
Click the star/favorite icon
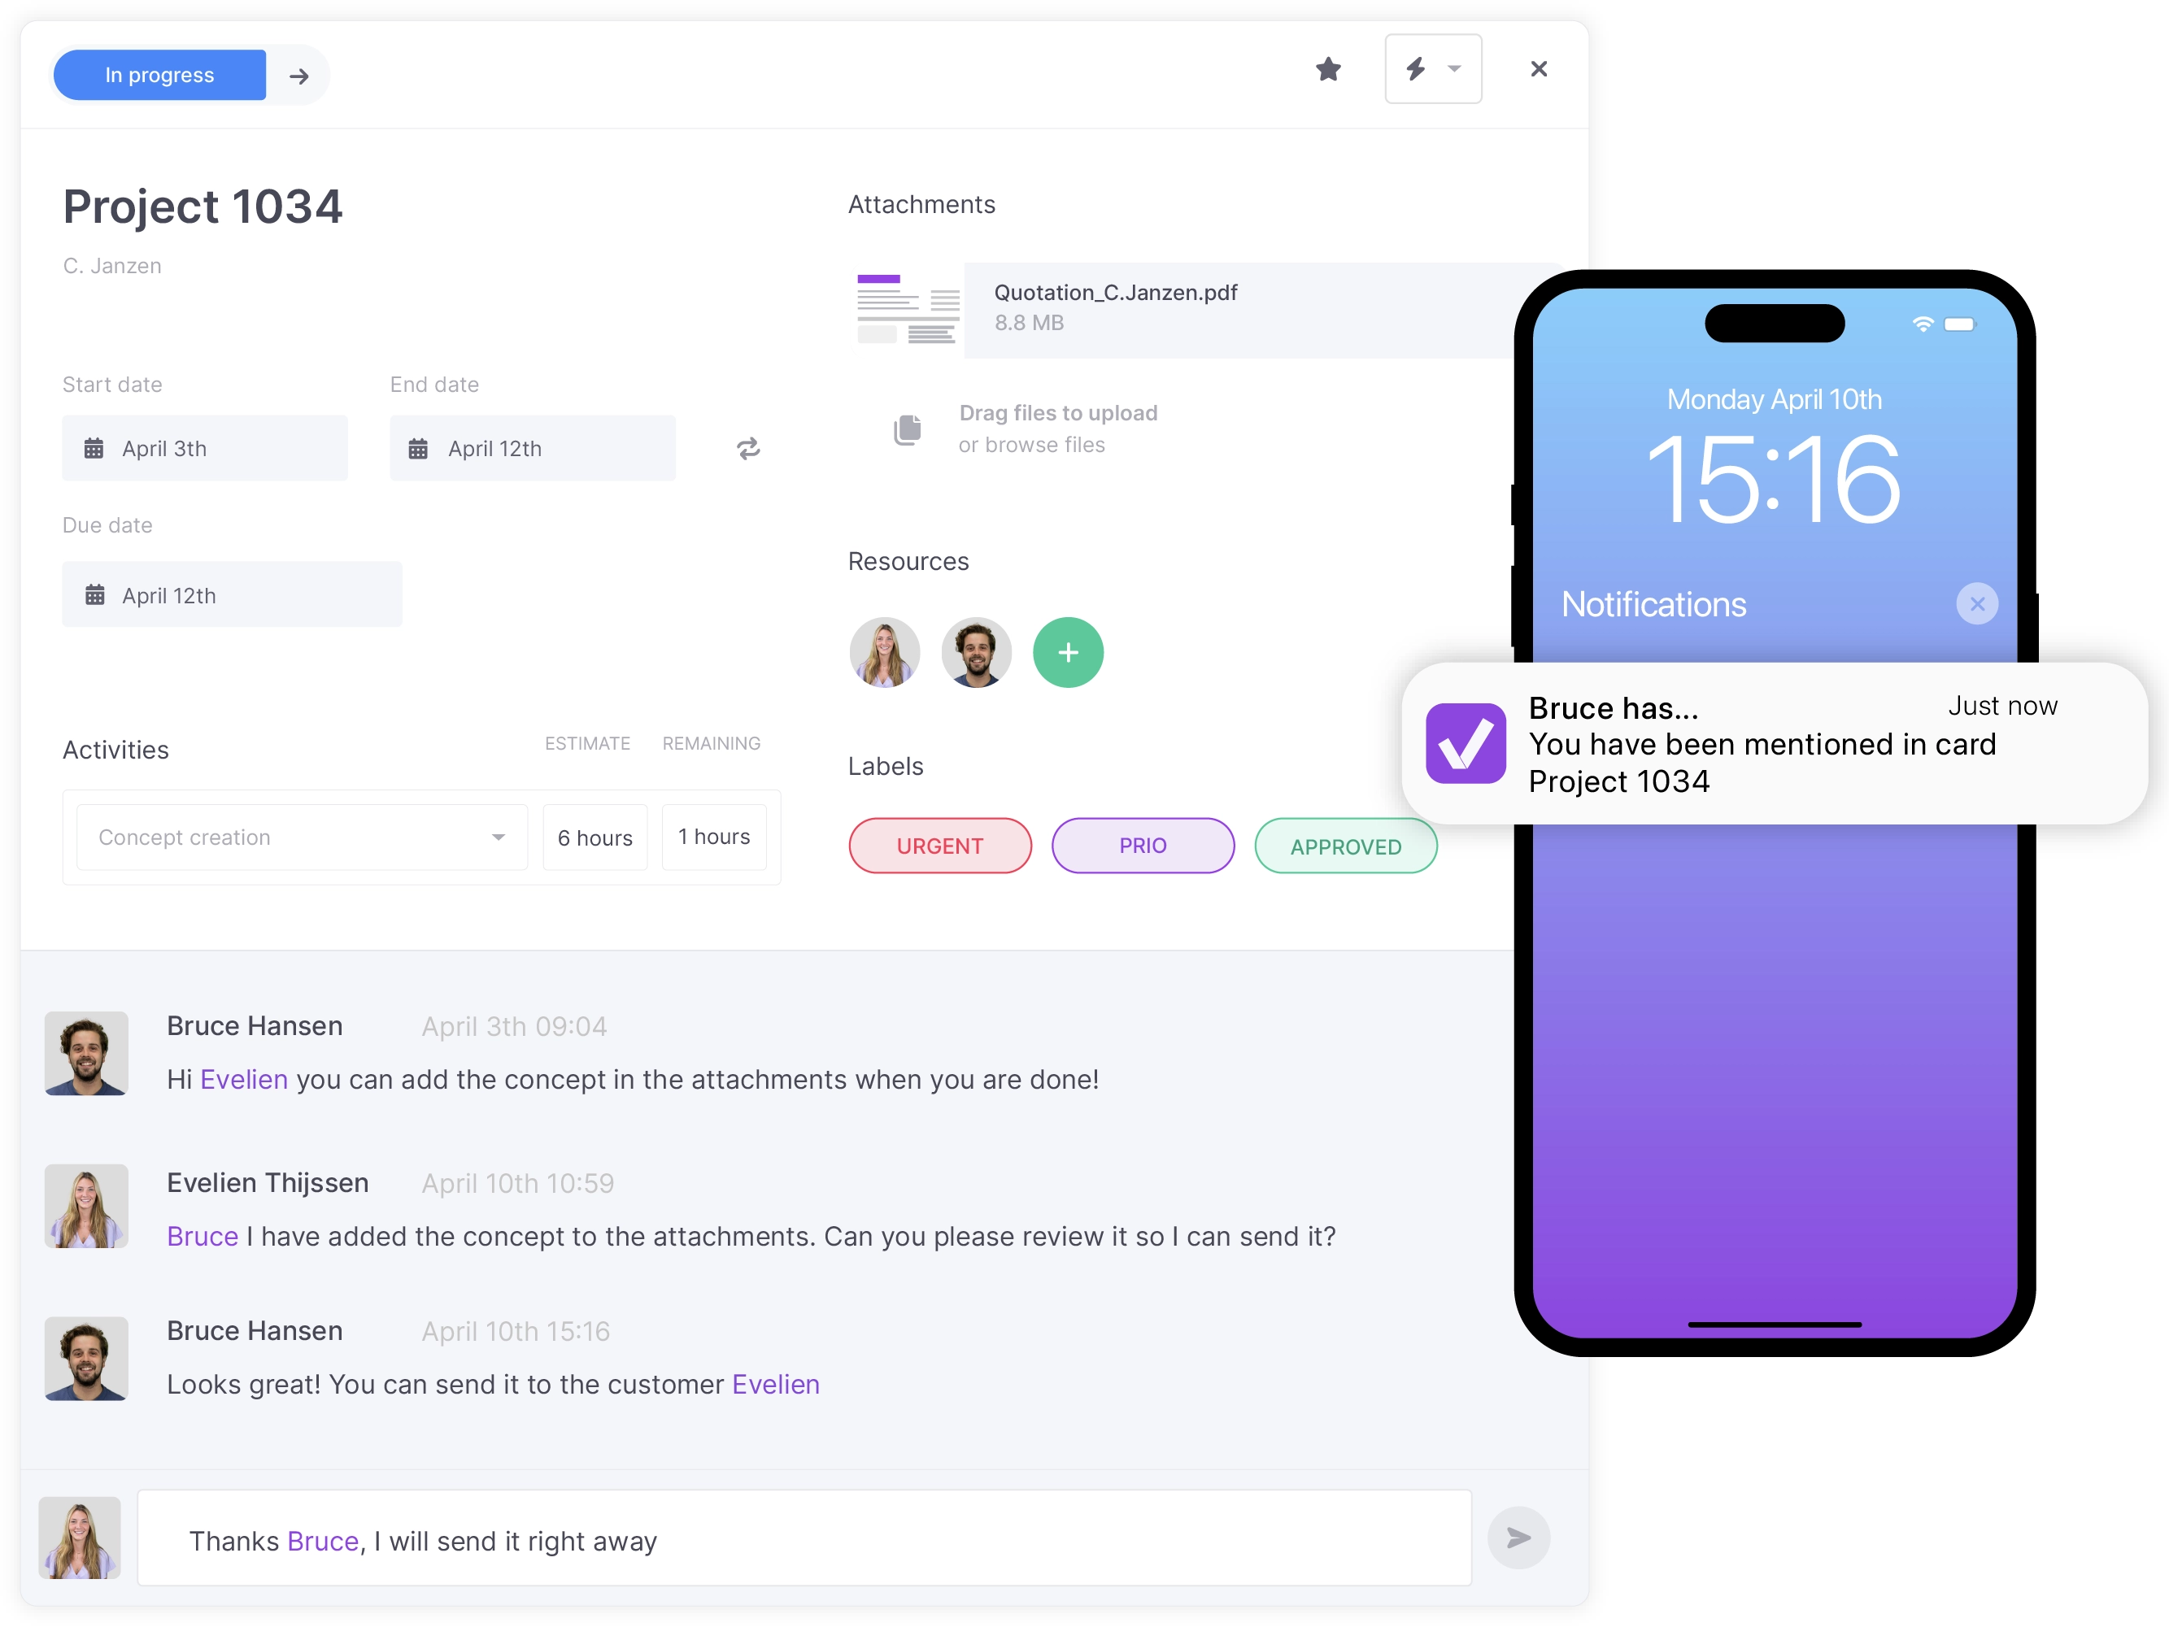click(1330, 75)
